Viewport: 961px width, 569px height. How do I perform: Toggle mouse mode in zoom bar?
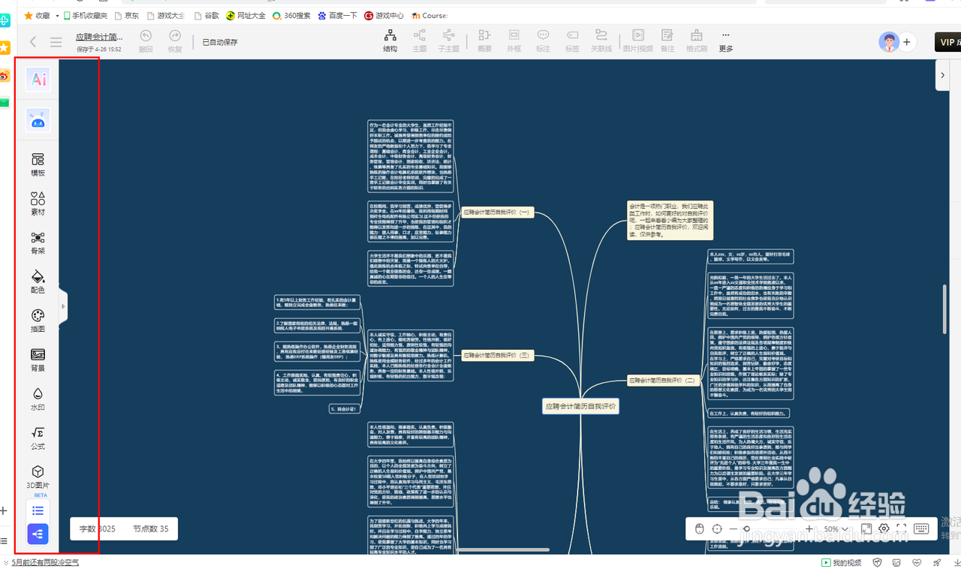(x=699, y=529)
